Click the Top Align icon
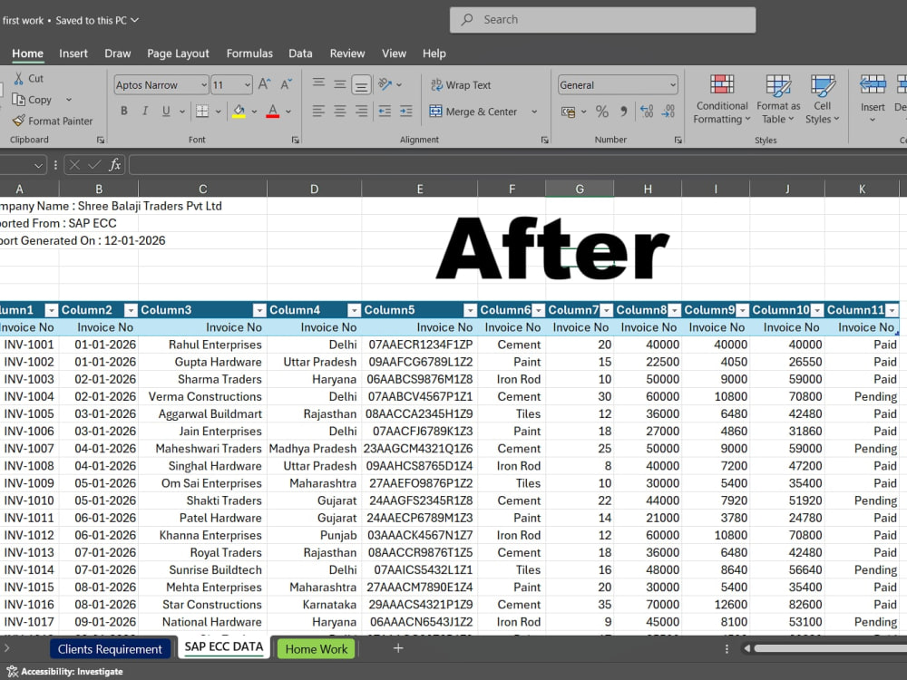The image size is (907, 680). 318,84
